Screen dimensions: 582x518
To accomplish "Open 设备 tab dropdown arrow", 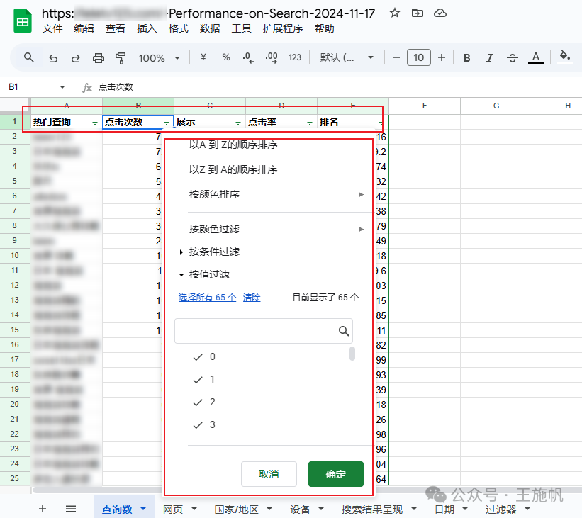I will coord(321,509).
